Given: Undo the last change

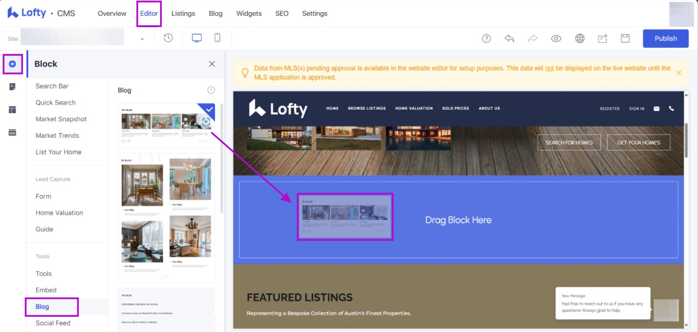Looking at the screenshot, I should (x=509, y=38).
